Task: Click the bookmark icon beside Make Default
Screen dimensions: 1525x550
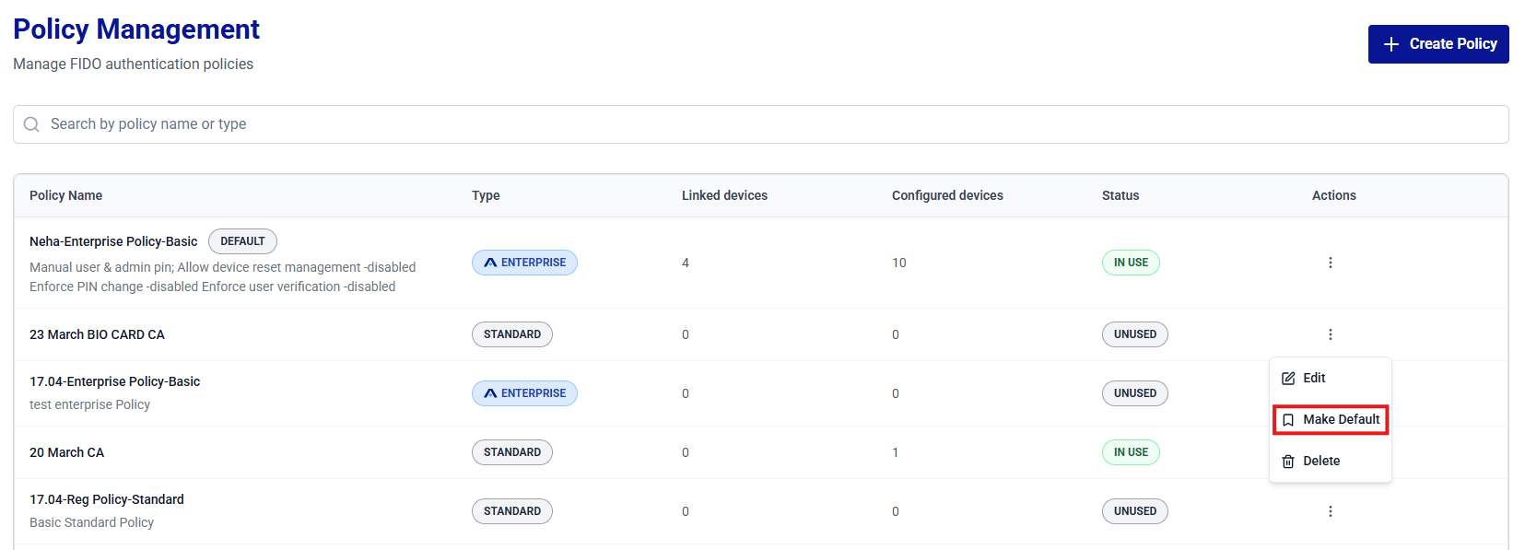Action: pyautogui.click(x=1288, y=420)
